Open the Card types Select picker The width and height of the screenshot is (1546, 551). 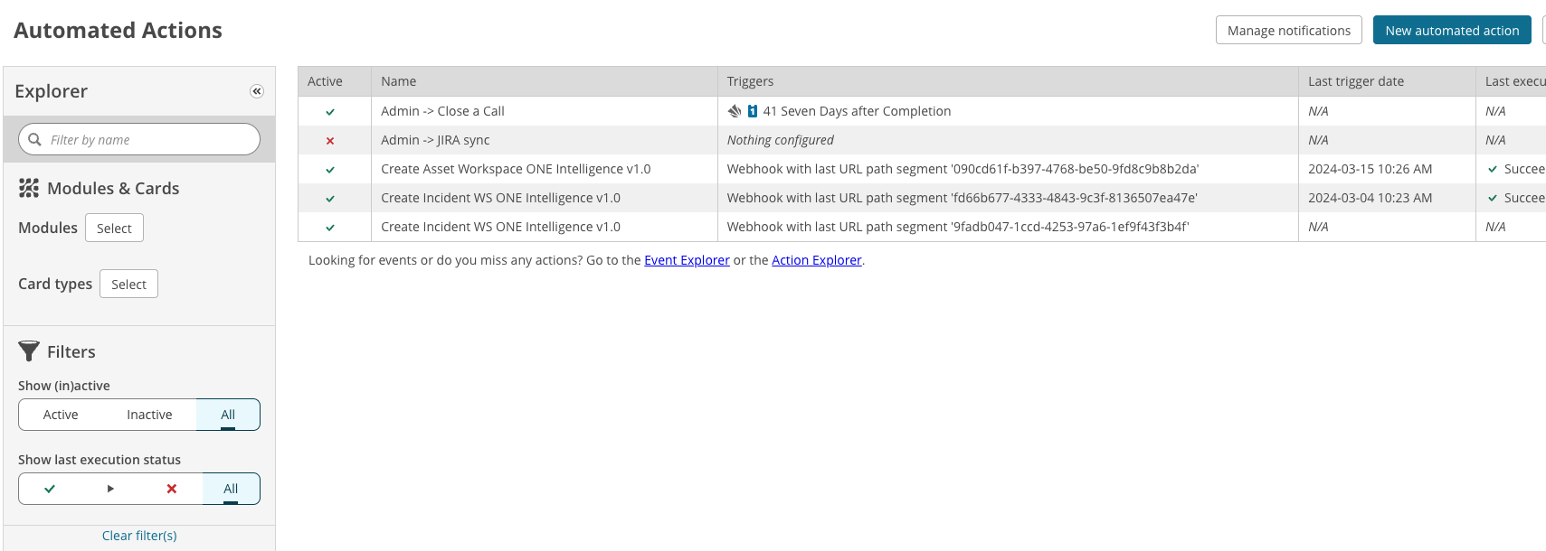pos(128,284)
